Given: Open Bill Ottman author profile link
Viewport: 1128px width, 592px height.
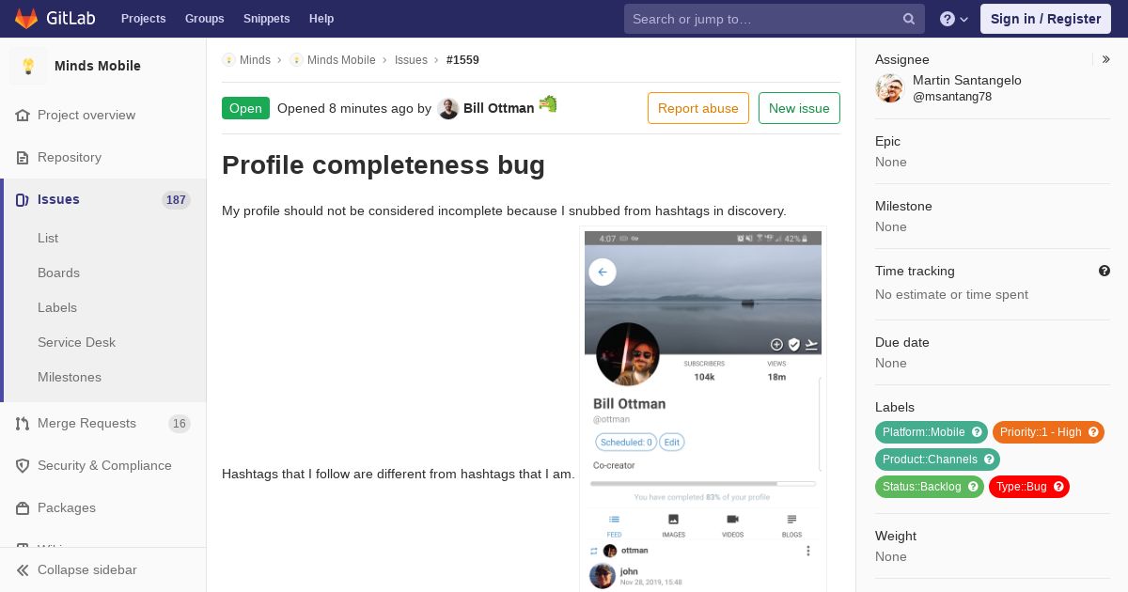Looking at the screenshot, I should click(499, 108).
